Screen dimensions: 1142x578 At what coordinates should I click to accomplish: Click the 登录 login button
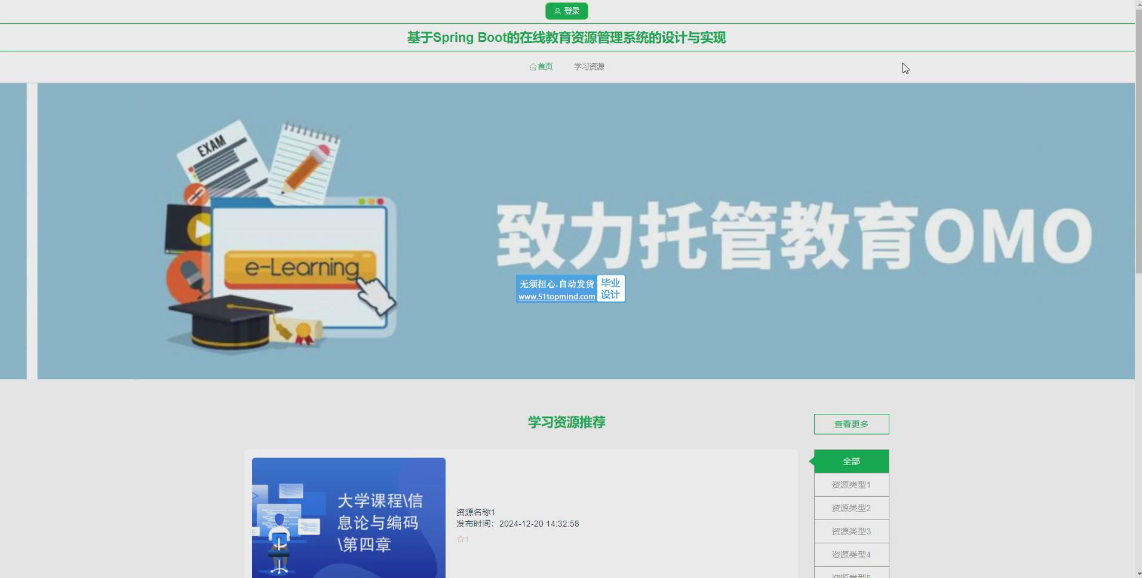point(566,11)
